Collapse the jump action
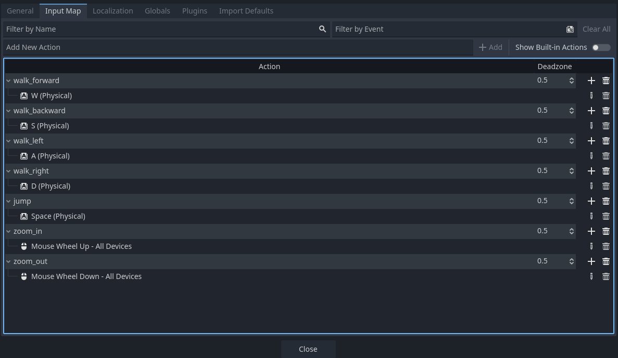 (8, 202)
